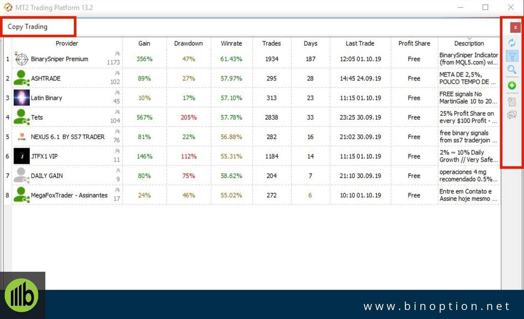Sort by Provider column header
524x319 pixels.
pos(67,43)
